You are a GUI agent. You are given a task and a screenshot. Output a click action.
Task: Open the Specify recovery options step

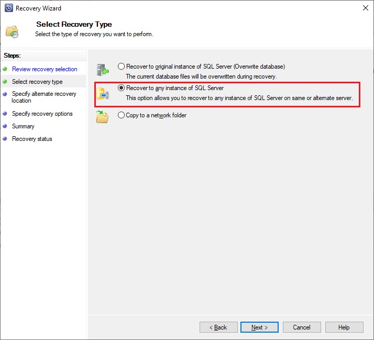(x=42, y=114)
